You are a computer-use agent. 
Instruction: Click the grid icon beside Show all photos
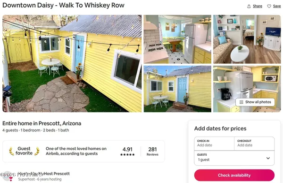point(241,102)
